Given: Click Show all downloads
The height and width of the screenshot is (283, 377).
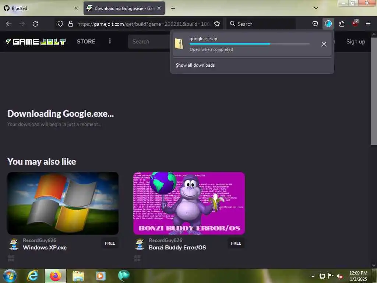Looking at the screenshot, I should (195, 65).
